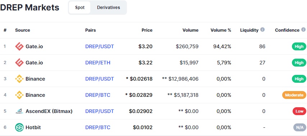307x136 pixels.
Task: Click the Gate.io logo in row 1
Action: pyautogui.click(x=19, y=46)
